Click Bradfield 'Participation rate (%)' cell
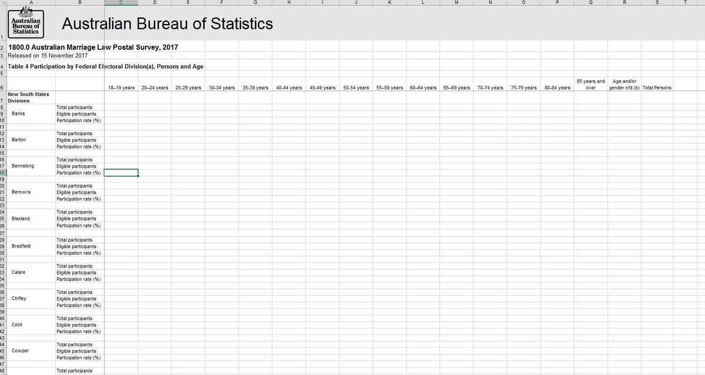Viewport: 705px width, 375px height. (79, 252)
